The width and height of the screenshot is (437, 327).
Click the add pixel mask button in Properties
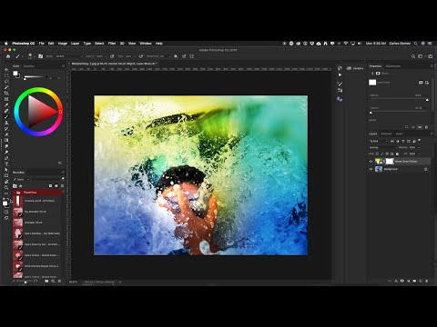click(421, 83)
